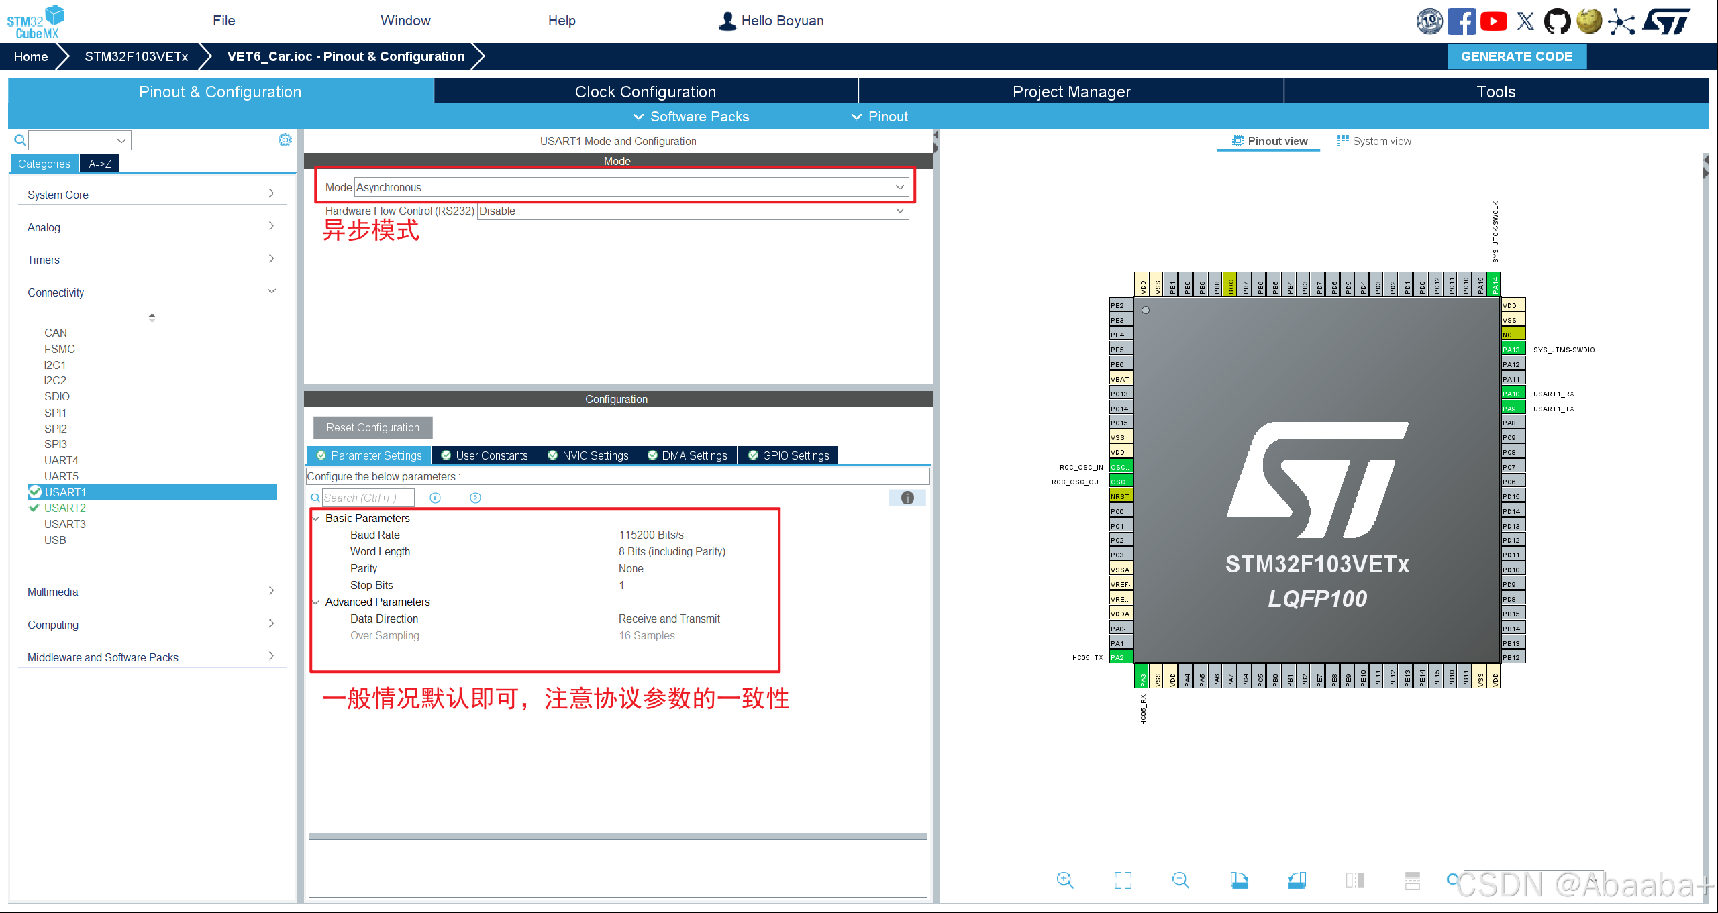Expand the Timers category

pos(152,259)
